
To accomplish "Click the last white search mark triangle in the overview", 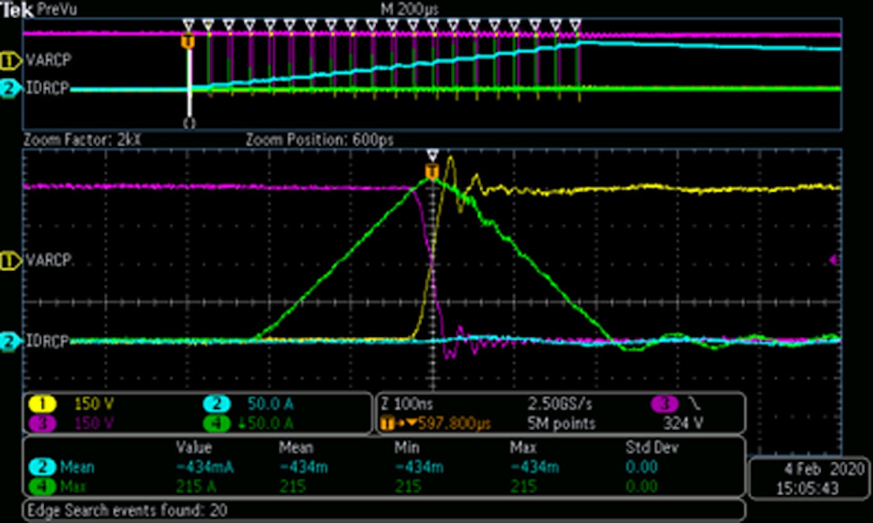I will (x=575, y=25).
